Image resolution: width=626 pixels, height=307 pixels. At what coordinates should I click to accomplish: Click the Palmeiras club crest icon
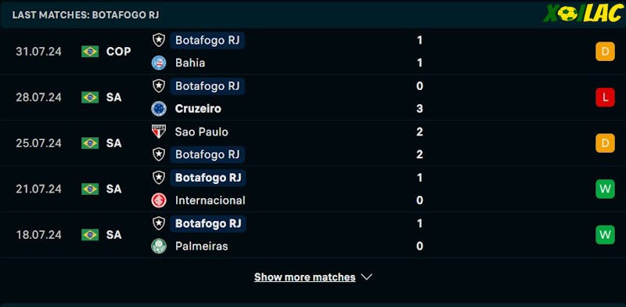(159, 246)
